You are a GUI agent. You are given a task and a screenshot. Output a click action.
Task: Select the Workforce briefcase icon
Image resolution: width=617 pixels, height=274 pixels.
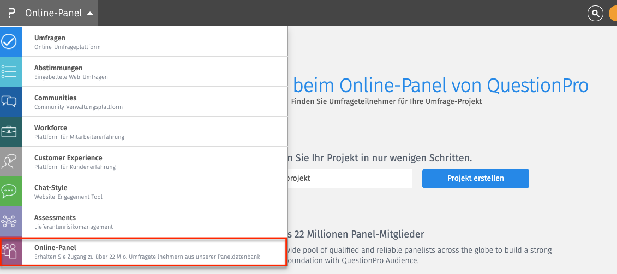[x=9, y=131]
